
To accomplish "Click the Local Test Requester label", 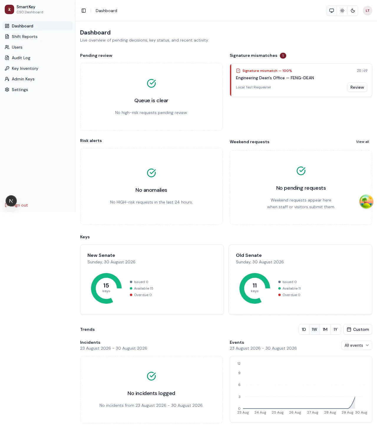I will (x=253, y=87).
